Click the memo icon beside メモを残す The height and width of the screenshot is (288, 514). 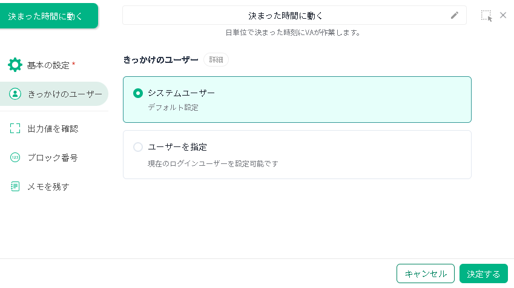(x=15, y=186)
